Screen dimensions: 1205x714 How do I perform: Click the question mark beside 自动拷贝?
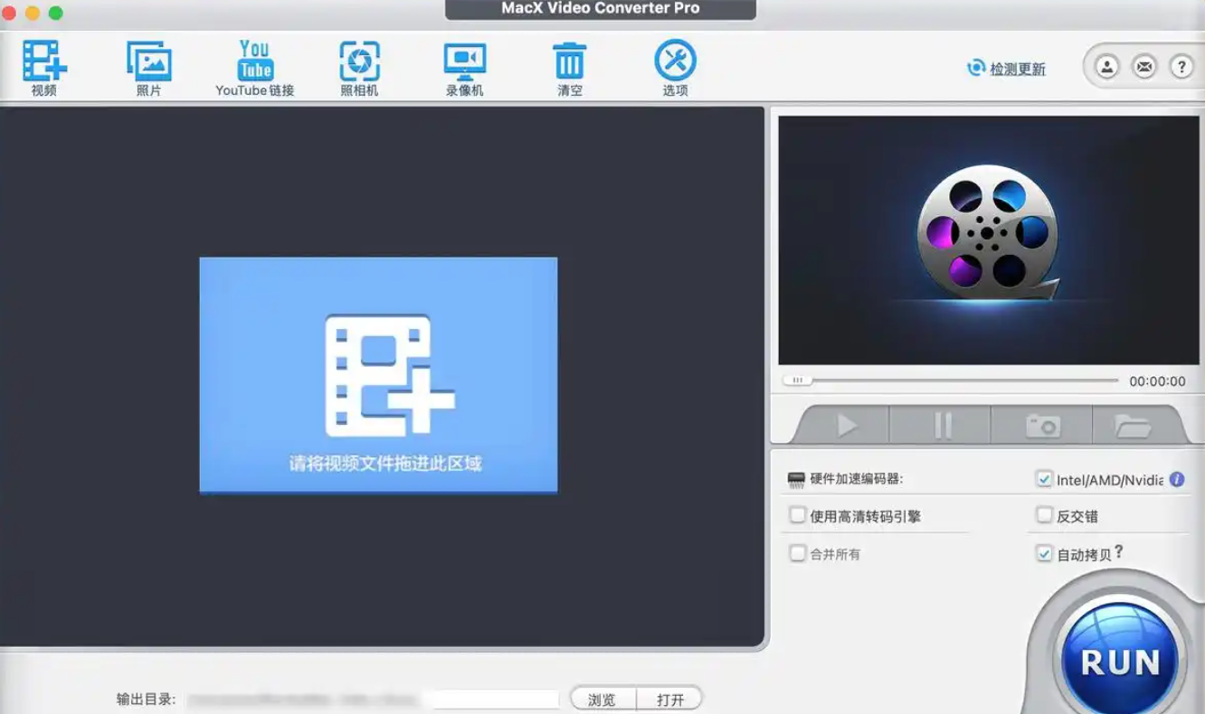pyautogui.click(x=1119, y=551)
